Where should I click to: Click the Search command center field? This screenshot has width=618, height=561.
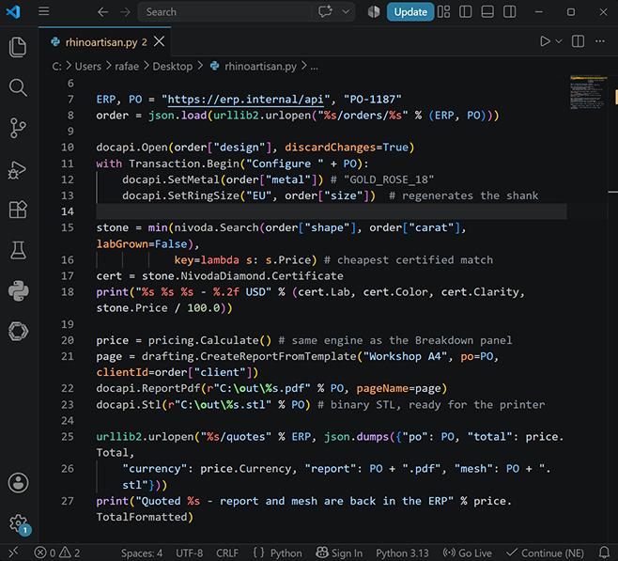tap(224, 12)
